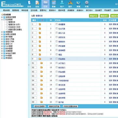
Task: Collapse the 栏目管理 sub-tree node
Action: click(2, 20)
